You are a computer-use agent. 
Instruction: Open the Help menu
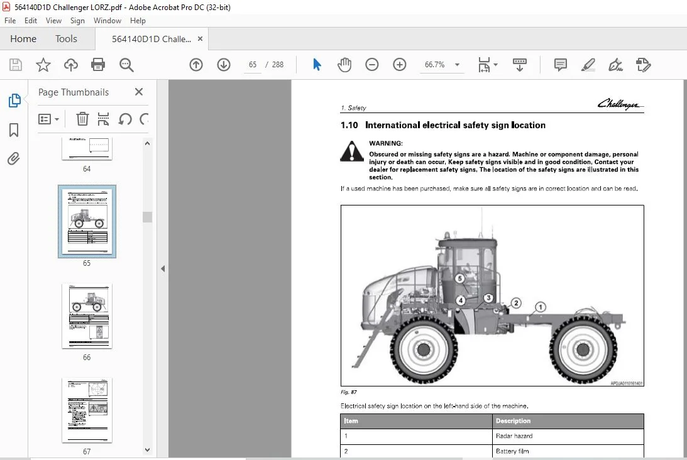click(138, 21)
